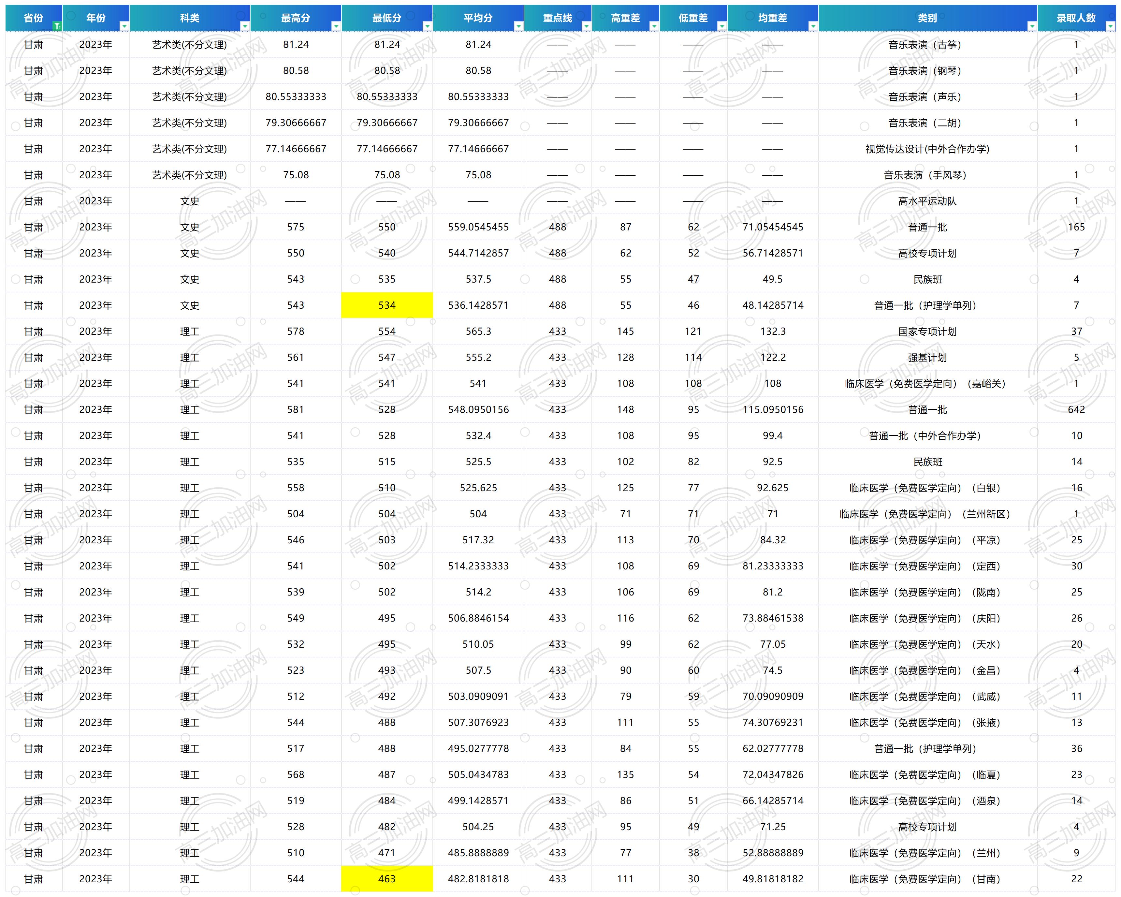Click value 49.81818182
Screen dimensions: 1121x897
(773, 879)
